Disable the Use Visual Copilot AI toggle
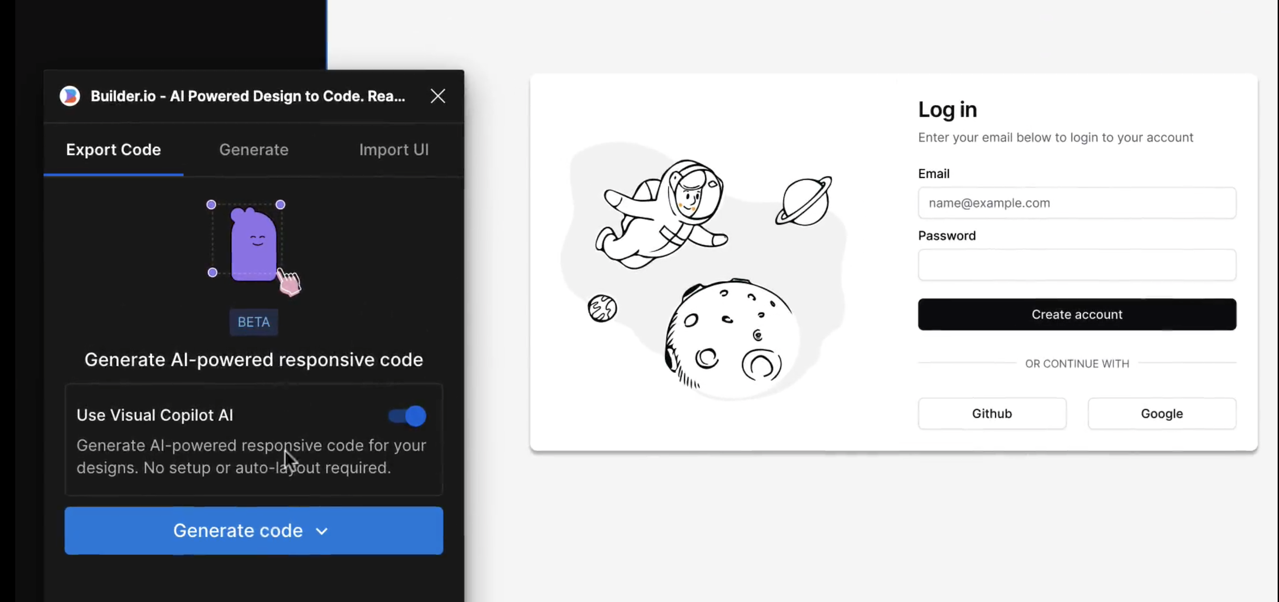Screen dimensions: 1279x602 pyautogui.click(x=407, y=416)
